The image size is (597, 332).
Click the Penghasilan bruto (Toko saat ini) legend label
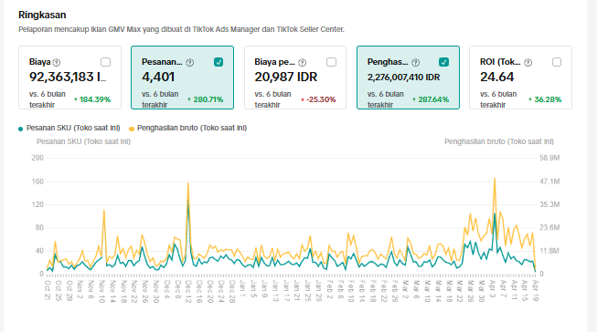tap(192, 128)
